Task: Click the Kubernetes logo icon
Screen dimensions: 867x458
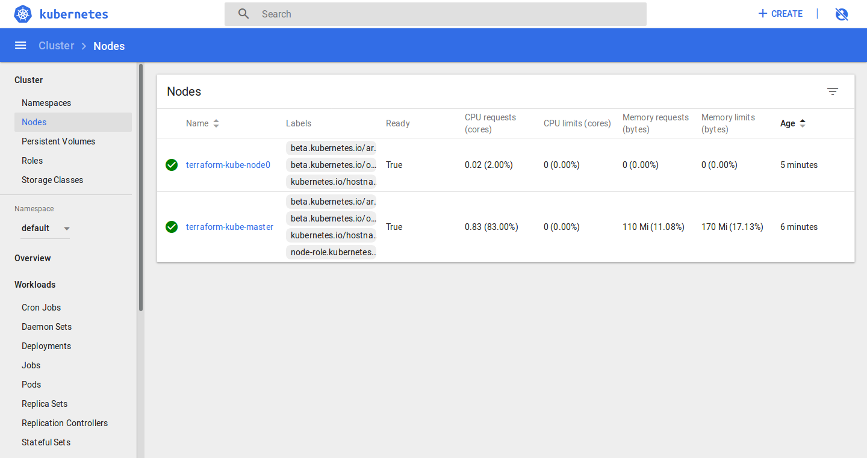Action: point(23,14)
